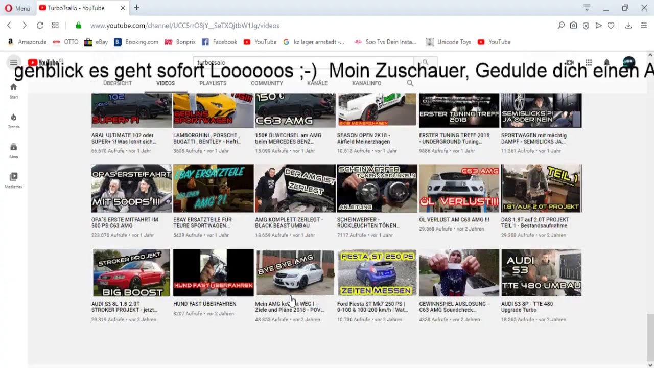
Task: Open Easy setup sliders icon
Action: click(644, 25)
